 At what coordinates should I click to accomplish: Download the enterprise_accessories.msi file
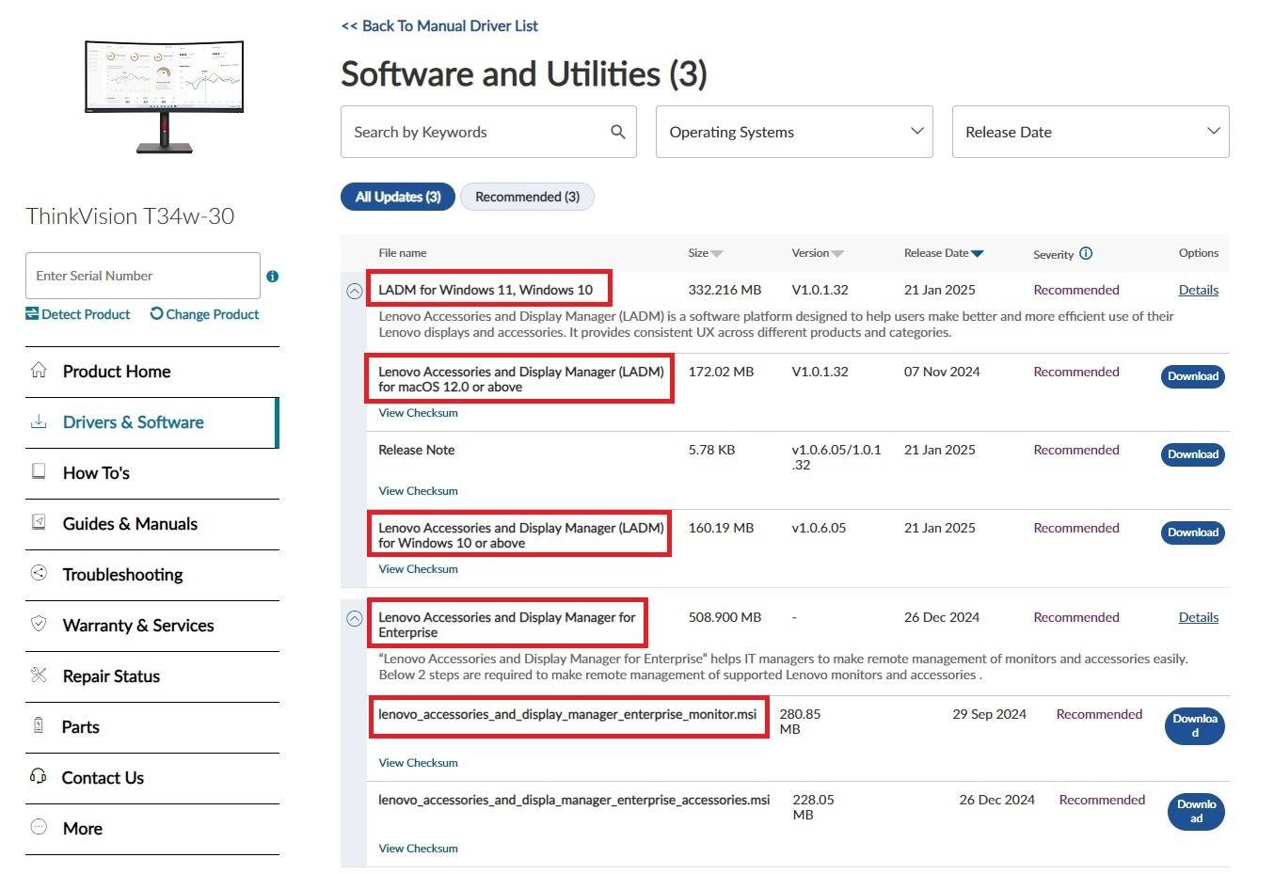pyautogui.click(x=1196, y=812)
